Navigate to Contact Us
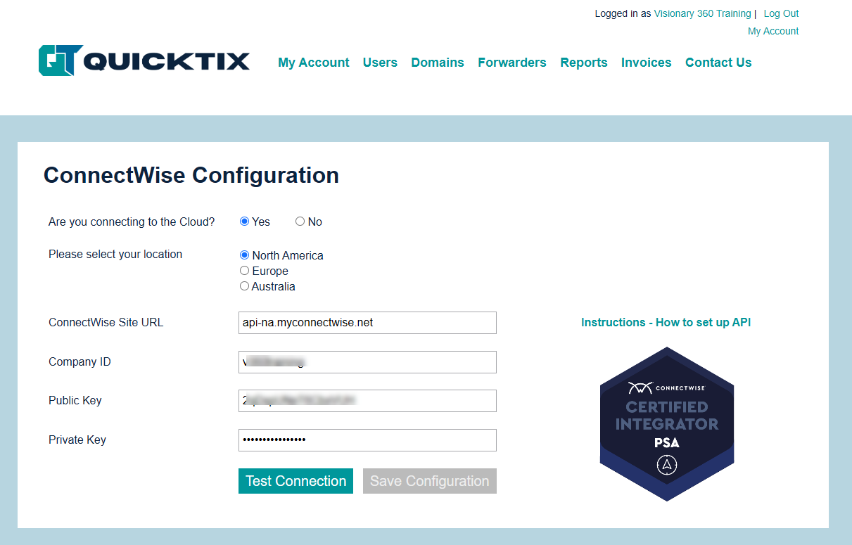 718,63
